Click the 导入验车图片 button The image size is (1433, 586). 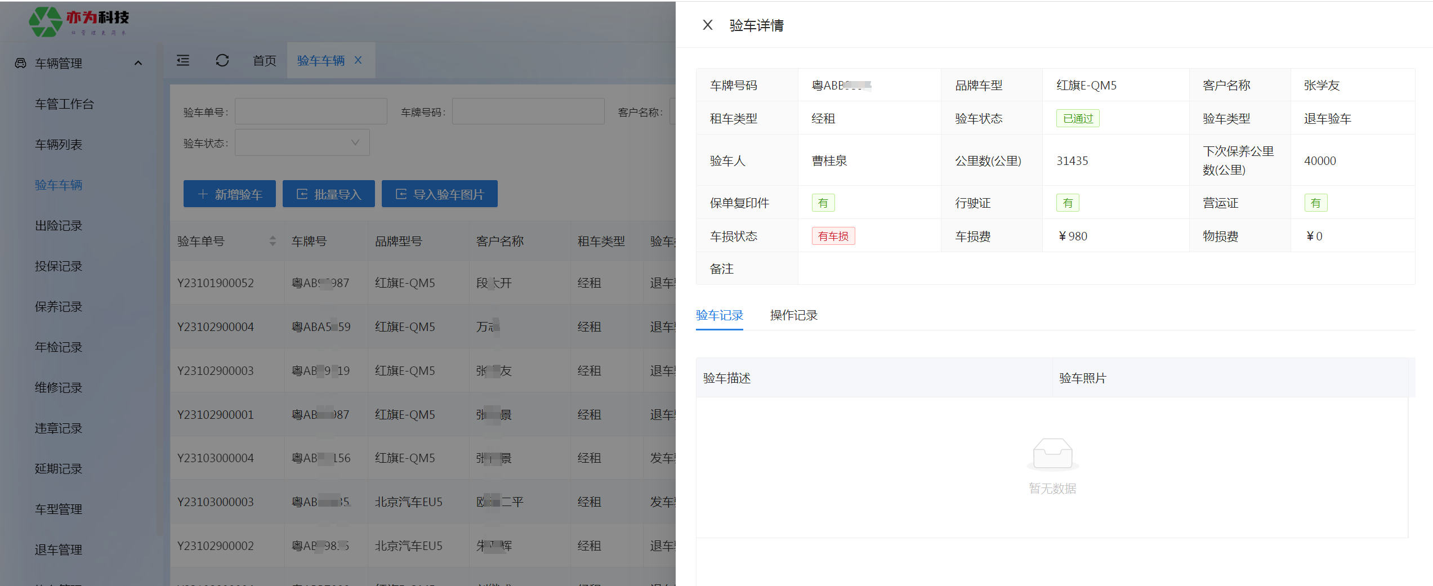pos(440,194)
